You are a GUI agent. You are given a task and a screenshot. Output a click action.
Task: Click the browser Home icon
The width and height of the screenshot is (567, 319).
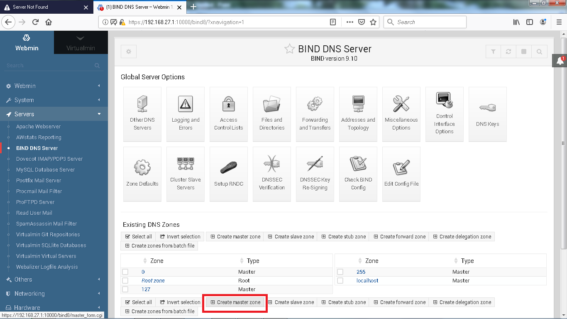click(x=49, y=22)
